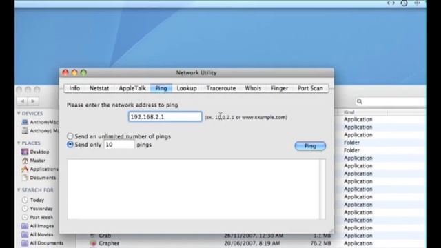Click the magnifier icon in Finder search
The height and width of the screenshot is (248, 441).
360,101
